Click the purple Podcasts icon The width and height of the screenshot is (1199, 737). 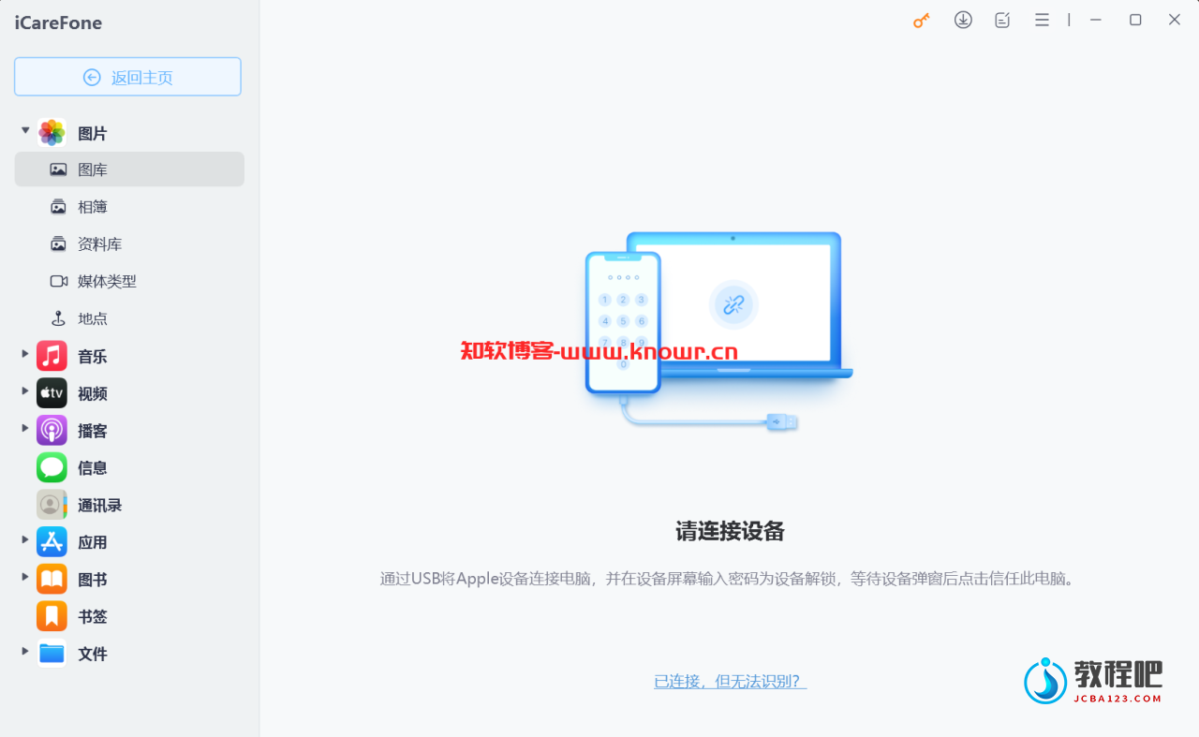(x=52, y=431)
